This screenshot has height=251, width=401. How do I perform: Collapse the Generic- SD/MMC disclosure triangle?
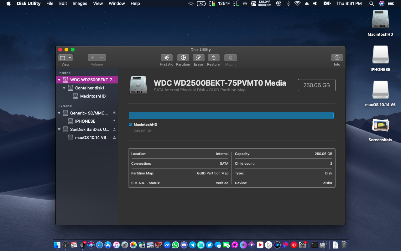click(x=59, y=113)
